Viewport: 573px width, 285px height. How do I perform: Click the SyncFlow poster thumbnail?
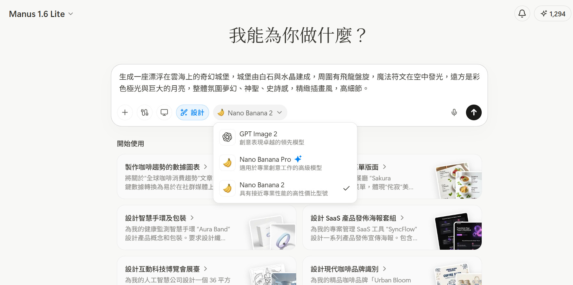pyautogui.click(x=458, y=231)
